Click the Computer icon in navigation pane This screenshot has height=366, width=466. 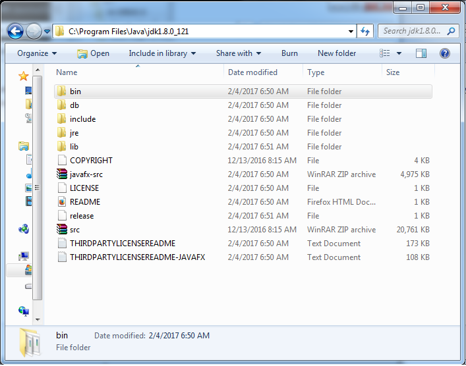tap(24, 256)
